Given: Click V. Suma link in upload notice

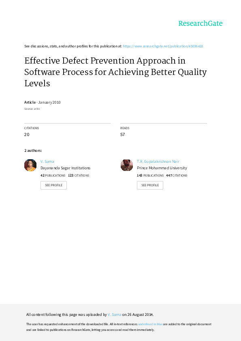Looking at the screenshot, I should (x=114, y=314).
